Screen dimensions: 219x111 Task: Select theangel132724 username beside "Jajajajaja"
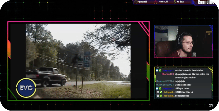click(165, 81)
